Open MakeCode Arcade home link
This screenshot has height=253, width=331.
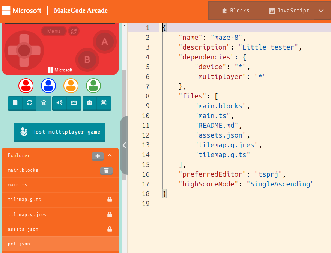(81, 11)
